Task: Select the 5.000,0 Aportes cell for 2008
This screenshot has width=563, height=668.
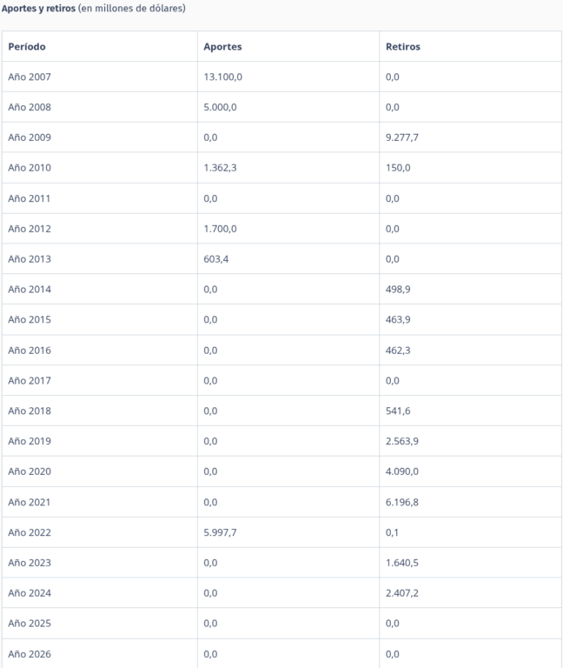Action: point(220,107)
